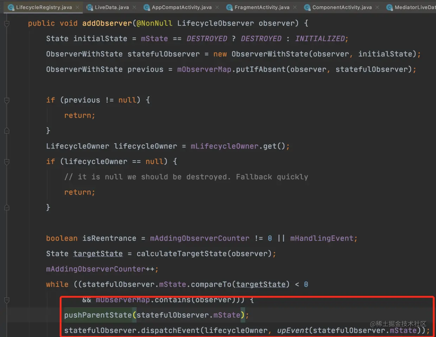The image size is (436, 337).
Task: Click the addObserver method name
Action: coord(107,23)
